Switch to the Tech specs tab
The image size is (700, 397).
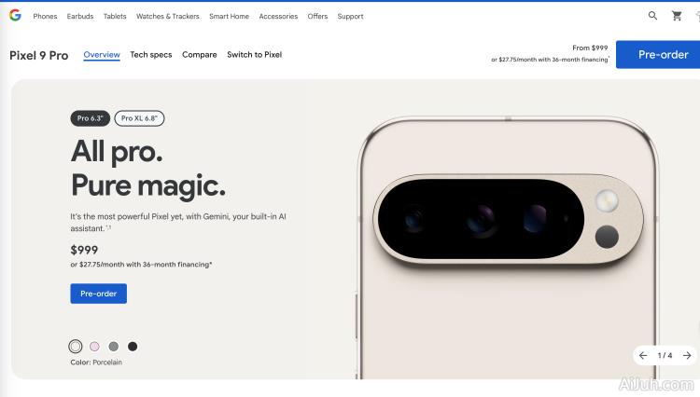(151, 55)
